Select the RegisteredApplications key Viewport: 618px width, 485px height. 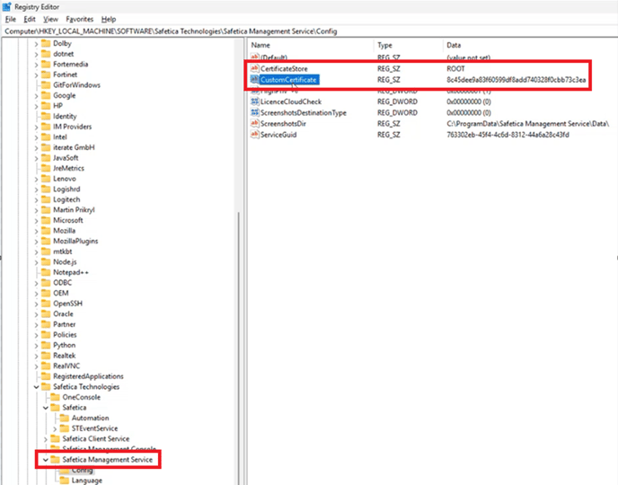click(88, 376)
